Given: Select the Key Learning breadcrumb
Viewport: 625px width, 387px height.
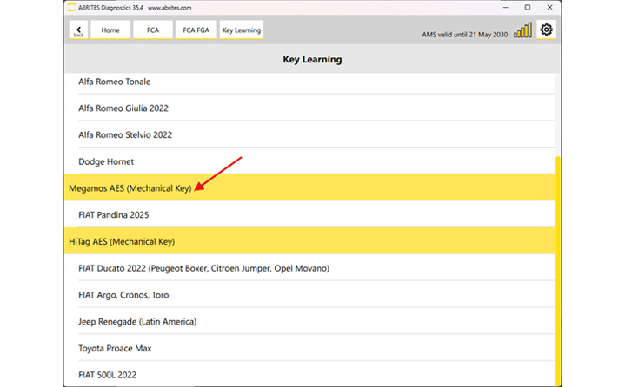Looking at the screenshot, I should [241, 30].
